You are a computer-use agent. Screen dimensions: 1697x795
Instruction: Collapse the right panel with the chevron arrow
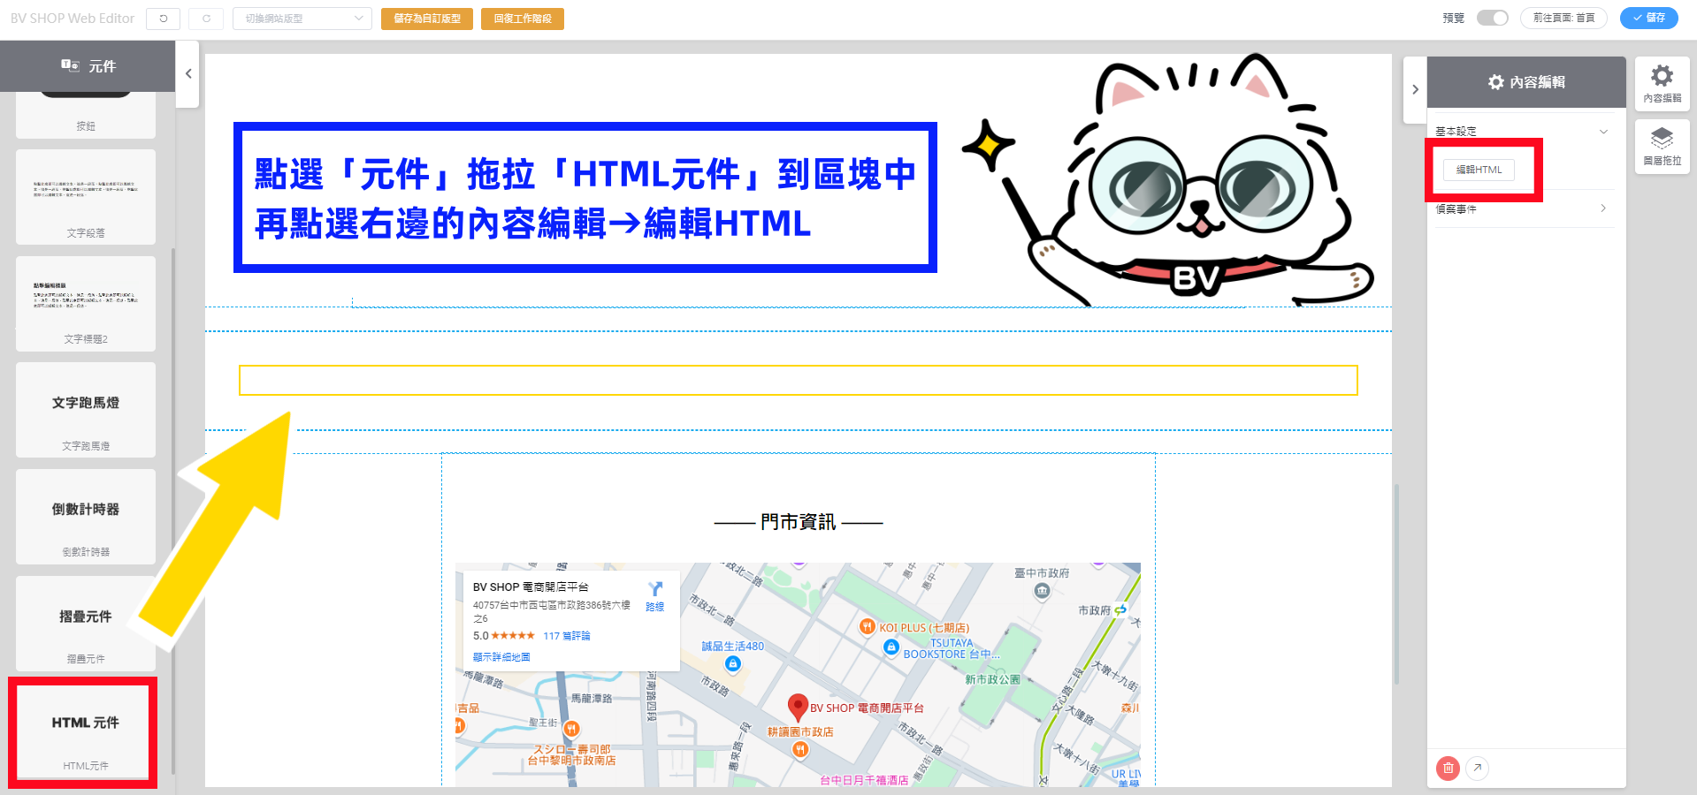click(1415, 90)
